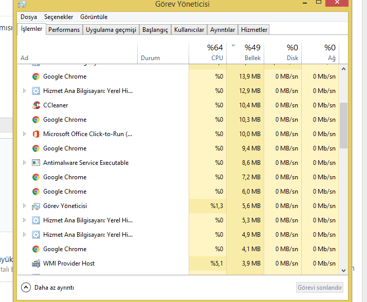Select Microsoft Office Click-to-Run name text
Screen dimensions: 367x302
tap(87, 134)
